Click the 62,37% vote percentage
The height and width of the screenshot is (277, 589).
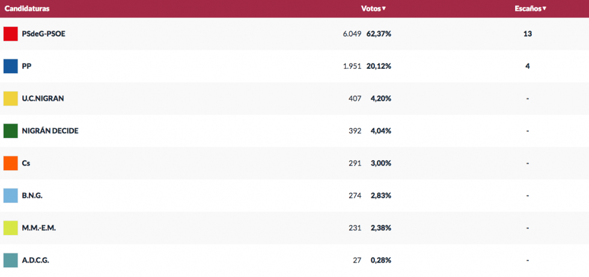[379, 34]
